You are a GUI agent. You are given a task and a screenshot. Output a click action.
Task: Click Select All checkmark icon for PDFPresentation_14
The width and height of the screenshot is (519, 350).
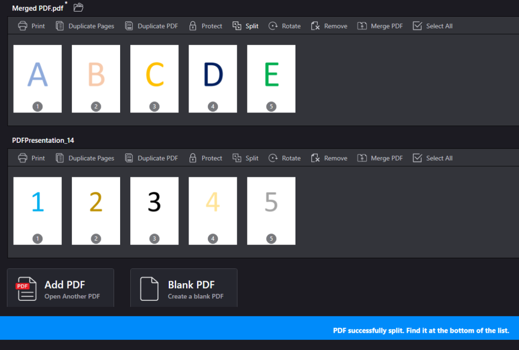tap(417, 158)
